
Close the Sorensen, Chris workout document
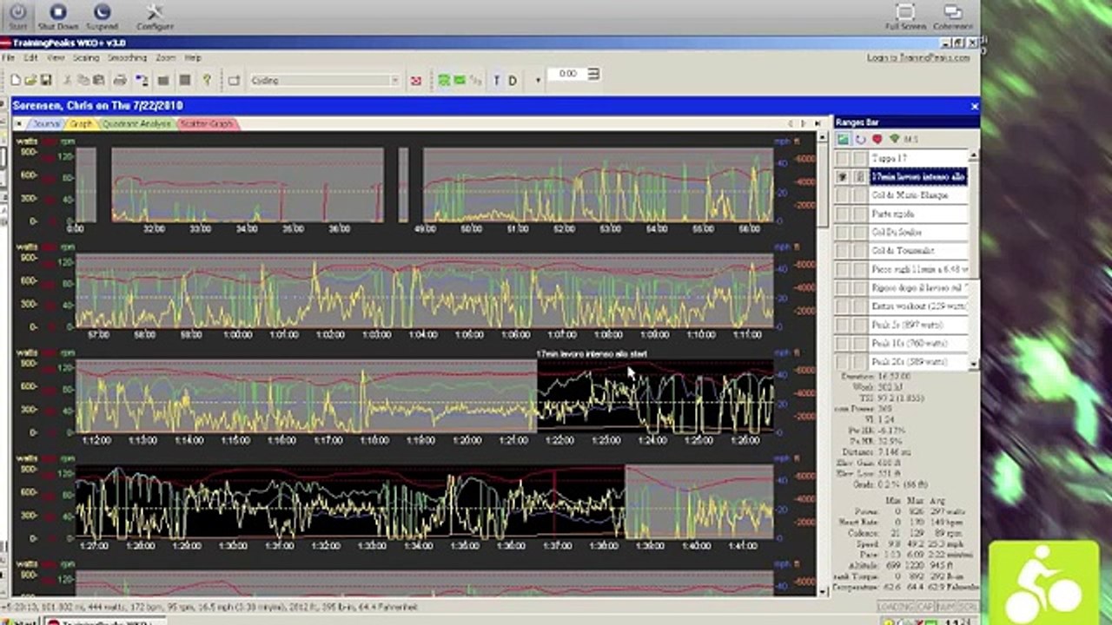[x=974, y=106]
